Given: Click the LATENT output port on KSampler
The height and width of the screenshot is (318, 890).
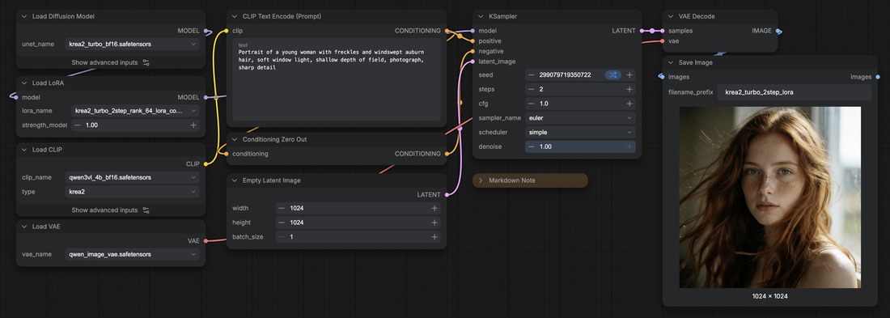Looking at the screenshot, I should click(x=642, y=31).
